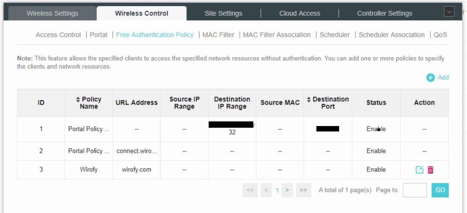Go to the first page of results
This screenshot has width=467, height=213.
coord(250,190)
